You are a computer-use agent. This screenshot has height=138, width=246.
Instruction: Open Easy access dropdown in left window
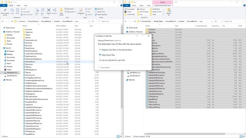(x=70, y=12)
